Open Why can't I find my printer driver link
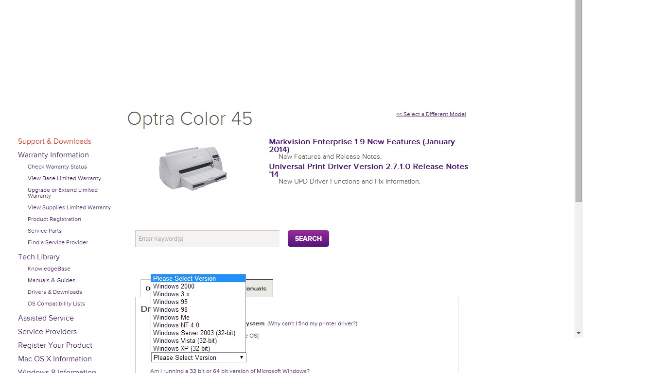Image resolution: width=664 pixels, height=373 pixels. [312, 323]
